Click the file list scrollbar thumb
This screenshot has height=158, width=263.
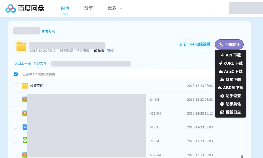click(242, 157)
